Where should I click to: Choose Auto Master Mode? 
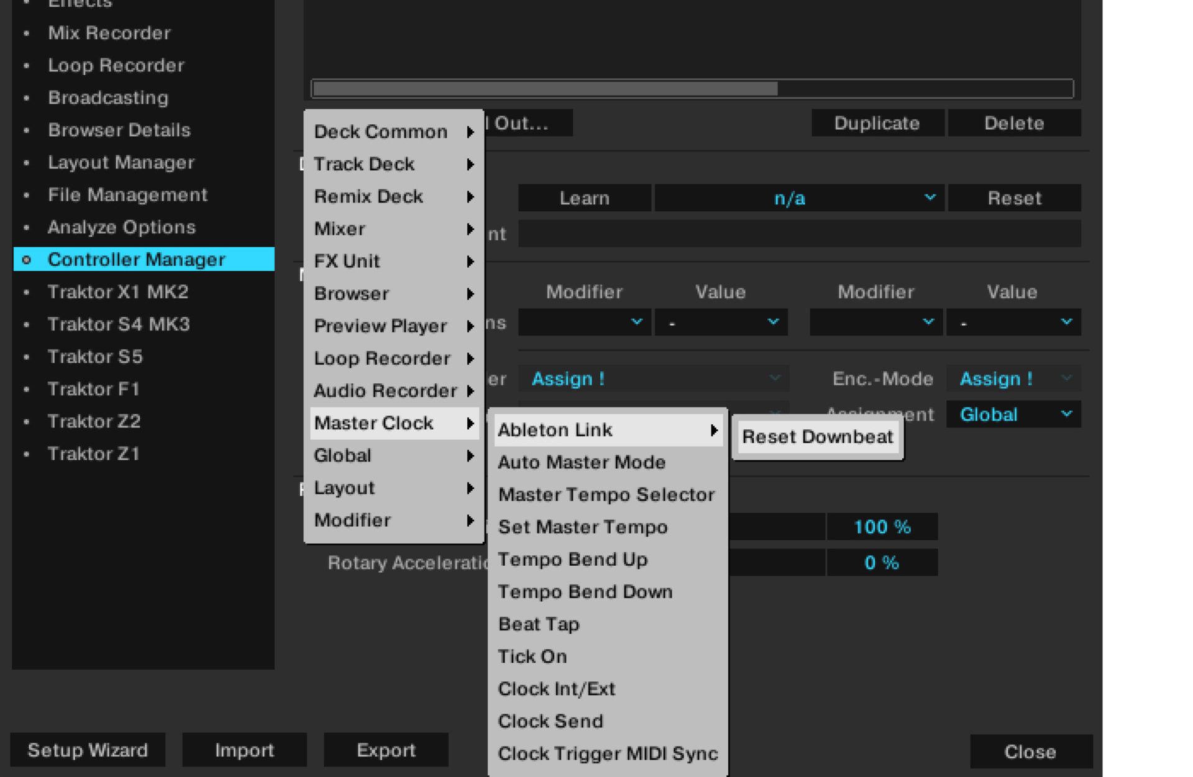[x=608, y=462]
